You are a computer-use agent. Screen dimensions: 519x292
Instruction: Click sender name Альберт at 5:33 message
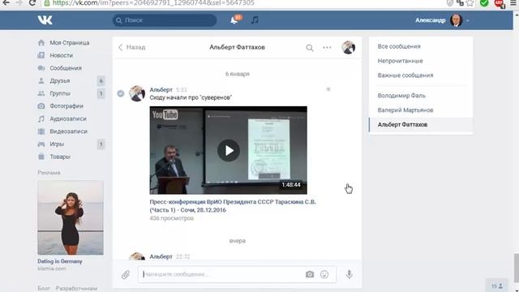click(161, 90)
